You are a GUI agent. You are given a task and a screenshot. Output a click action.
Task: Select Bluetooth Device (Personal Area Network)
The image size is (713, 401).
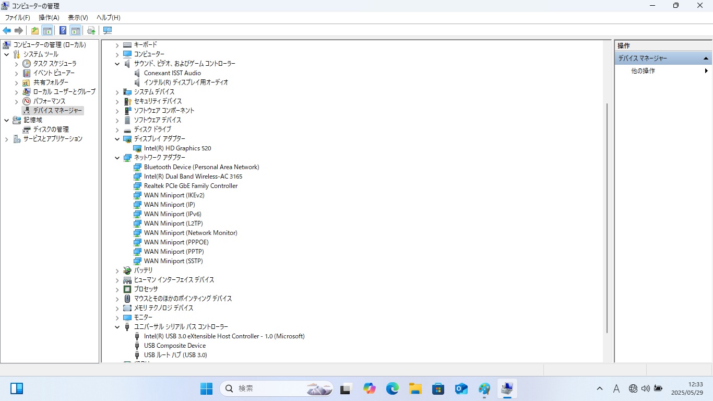click(201, 167)
